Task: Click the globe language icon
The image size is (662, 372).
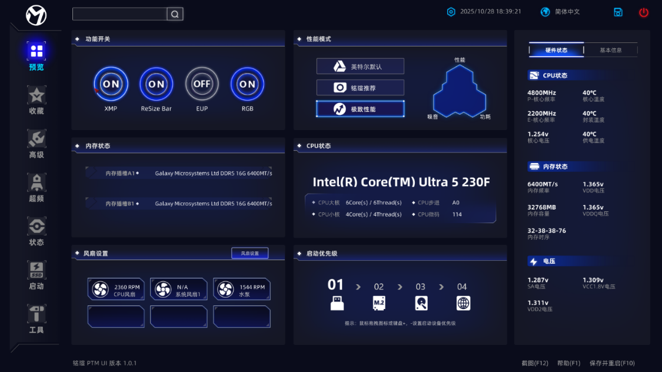Action: [x=545, y=12]
